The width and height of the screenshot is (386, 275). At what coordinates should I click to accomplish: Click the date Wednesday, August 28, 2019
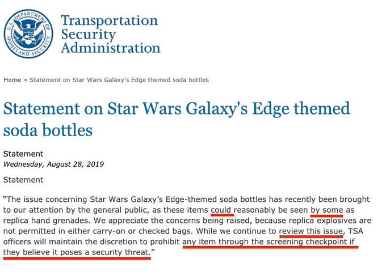(53, 164)
